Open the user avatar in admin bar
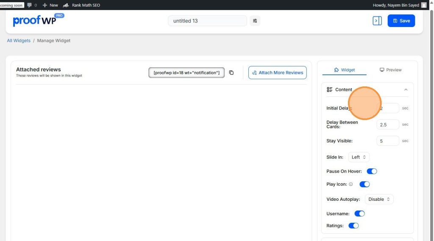Screen dimensions: 434x241 click(x=424, y=5)
